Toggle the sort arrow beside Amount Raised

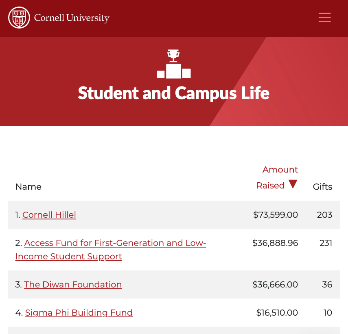pos(293,184)
